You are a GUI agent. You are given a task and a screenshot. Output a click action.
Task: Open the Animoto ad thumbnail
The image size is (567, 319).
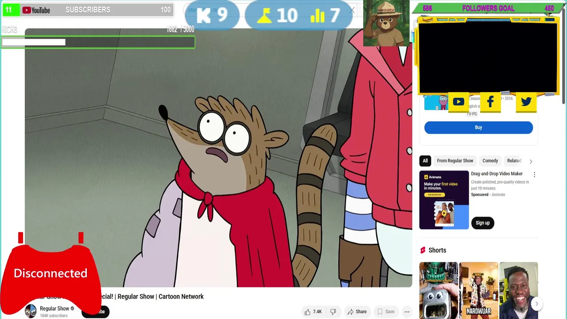pyautogui.click(x=444, y=200)
